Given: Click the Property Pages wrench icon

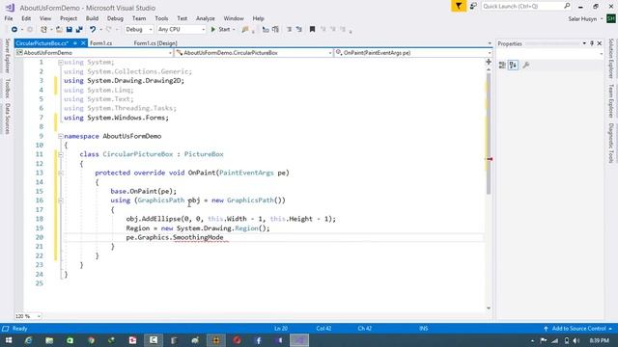Looking at the screenshot, I should pos(525,66).
